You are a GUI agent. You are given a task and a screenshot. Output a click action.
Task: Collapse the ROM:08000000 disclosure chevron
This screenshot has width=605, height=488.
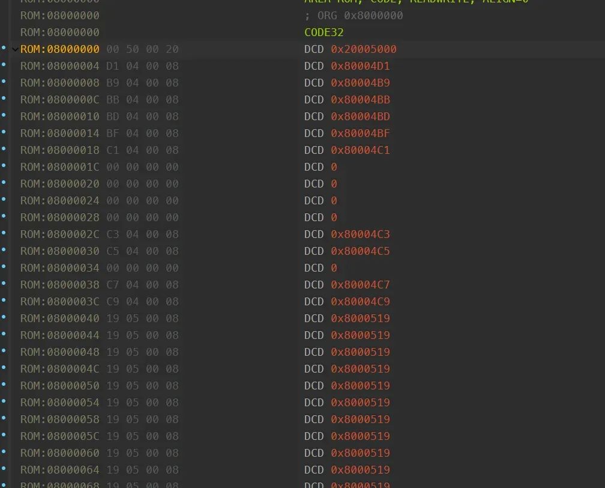(x=14, y=49)
